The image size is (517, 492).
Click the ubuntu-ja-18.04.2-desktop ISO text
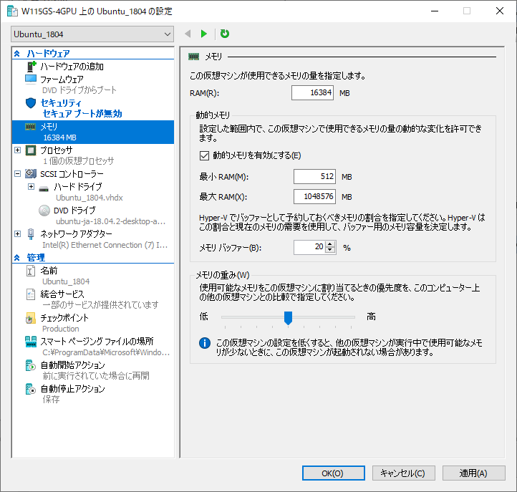tap(110, 221)
